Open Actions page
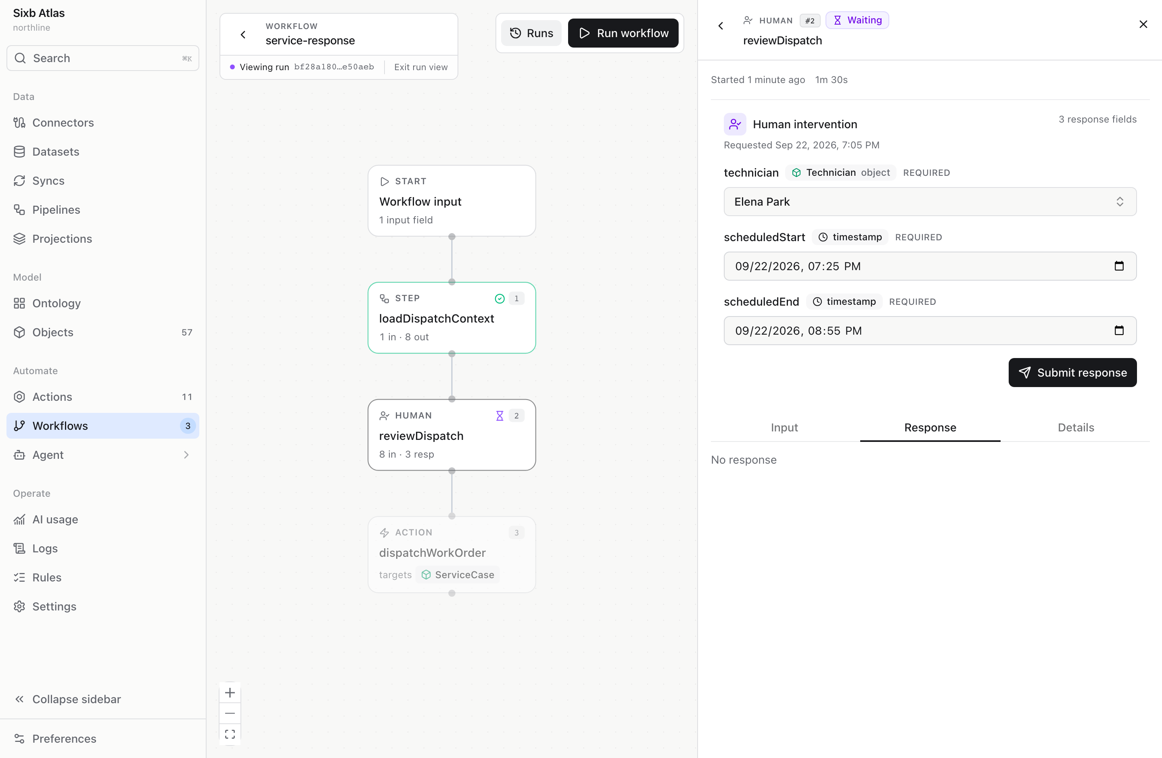The width and height of the screenshot is (1162, 758). click(x=102, y=397)
